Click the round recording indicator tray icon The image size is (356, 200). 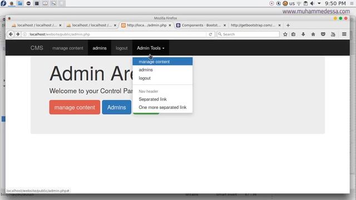point(271,3)
